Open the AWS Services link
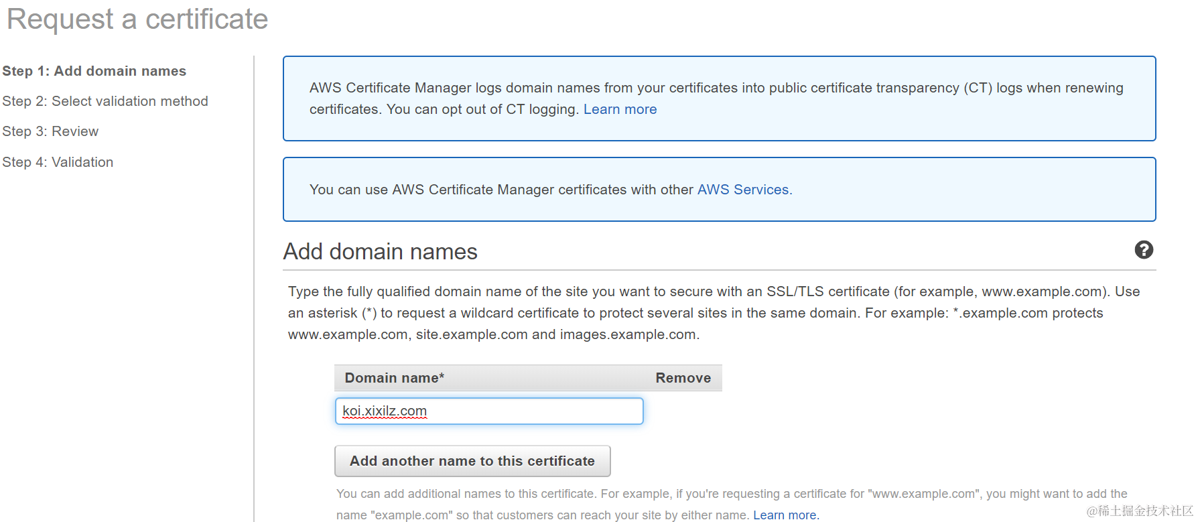This screenshot has height=522, width=1198. tap(744, 190)
